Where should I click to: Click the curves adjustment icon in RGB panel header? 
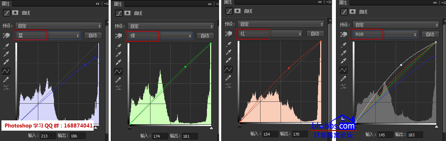click(344, 11)
